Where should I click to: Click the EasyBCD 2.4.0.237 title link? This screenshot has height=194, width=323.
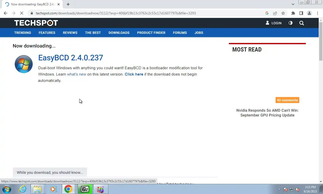(x=71, y=58)
